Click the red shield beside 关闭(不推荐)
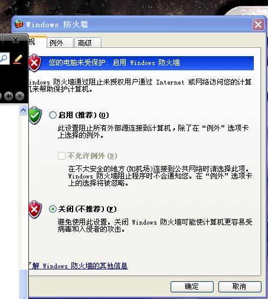The width and height of the screenshot is (268, 299). pyautogui.click(x=35, y=209)
